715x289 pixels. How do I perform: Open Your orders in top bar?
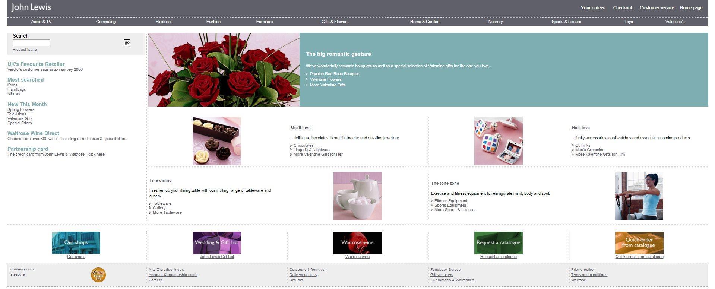click(x=592, y=8)
